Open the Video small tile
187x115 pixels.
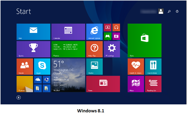107,28
